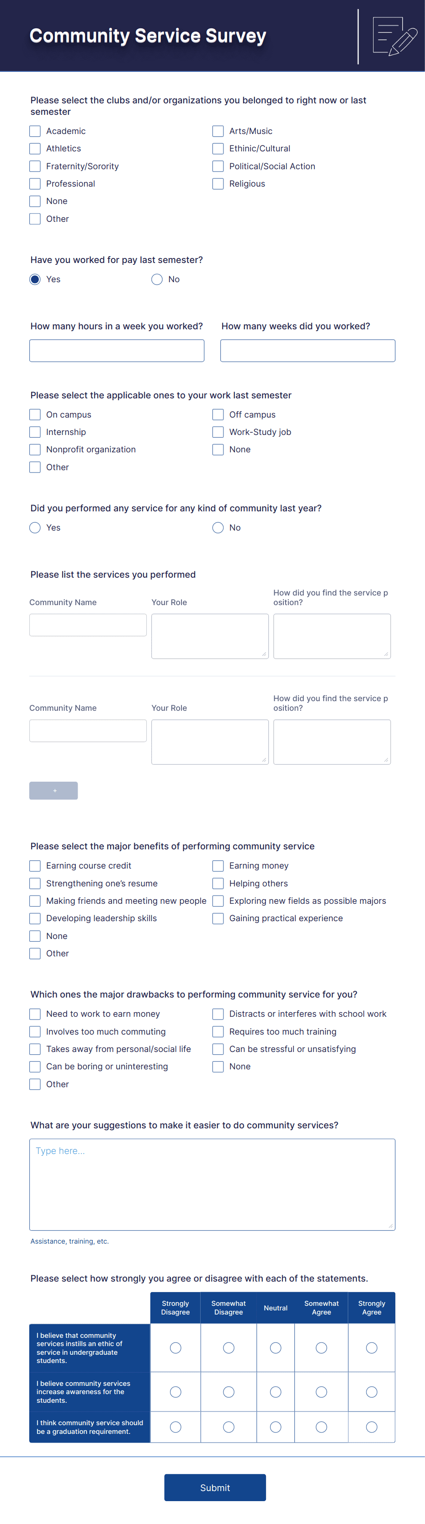Select Developing leadership skills checkbox

[x=36, y=918]
